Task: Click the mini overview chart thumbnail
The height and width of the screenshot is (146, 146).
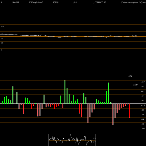Action: [x=72, y=140]
